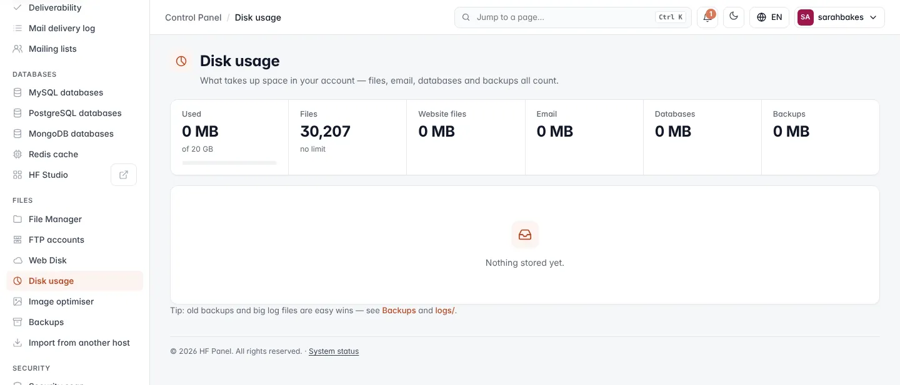Viewport: 900px width, 385px height.
Task: Click the FTP accounts server icon
Action: 17,240
